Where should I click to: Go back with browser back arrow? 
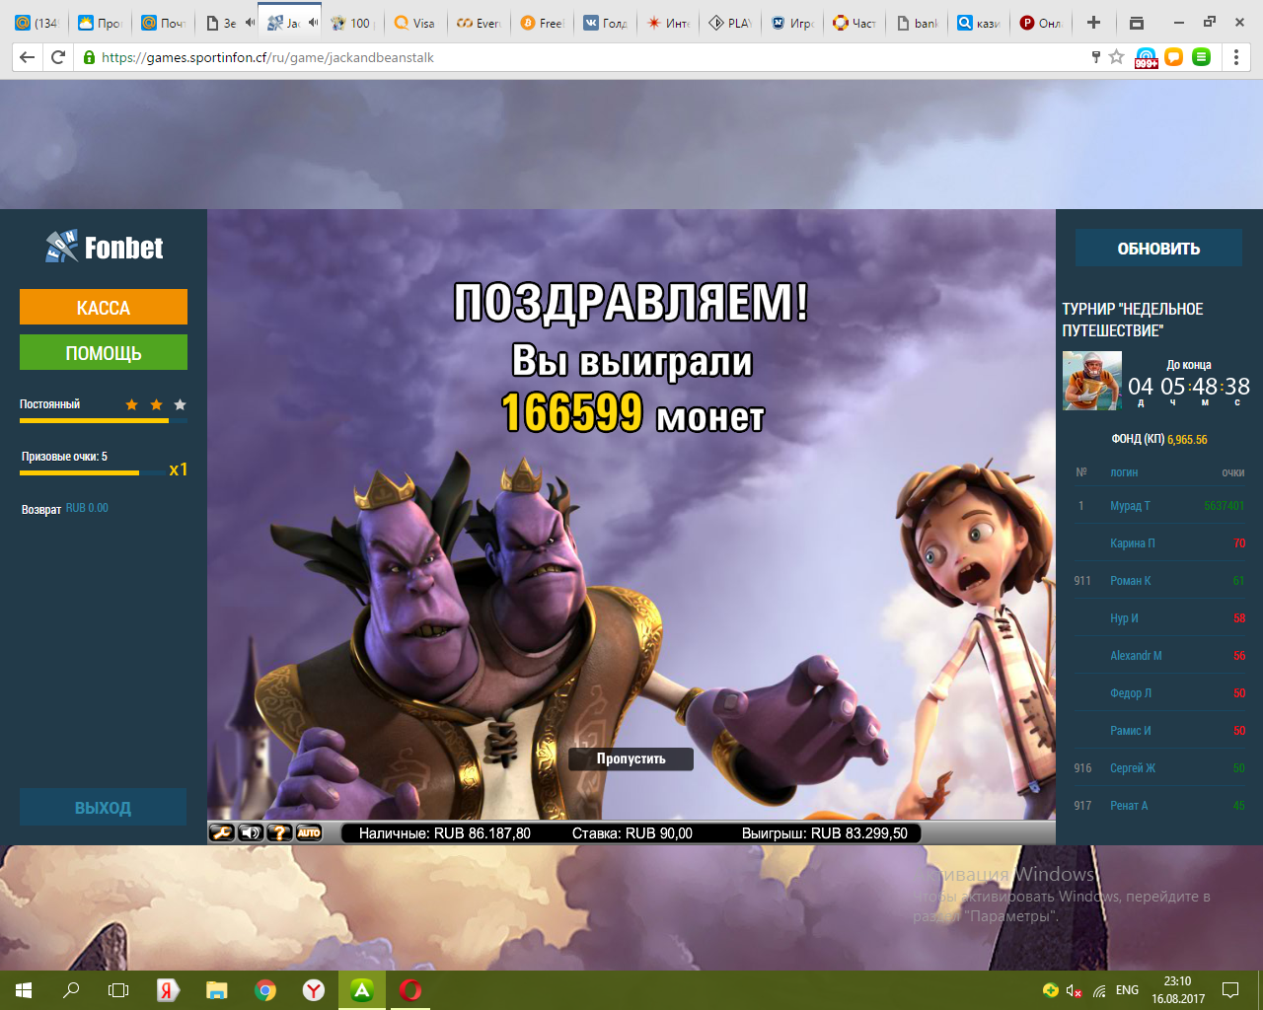[x=27, y=57]
